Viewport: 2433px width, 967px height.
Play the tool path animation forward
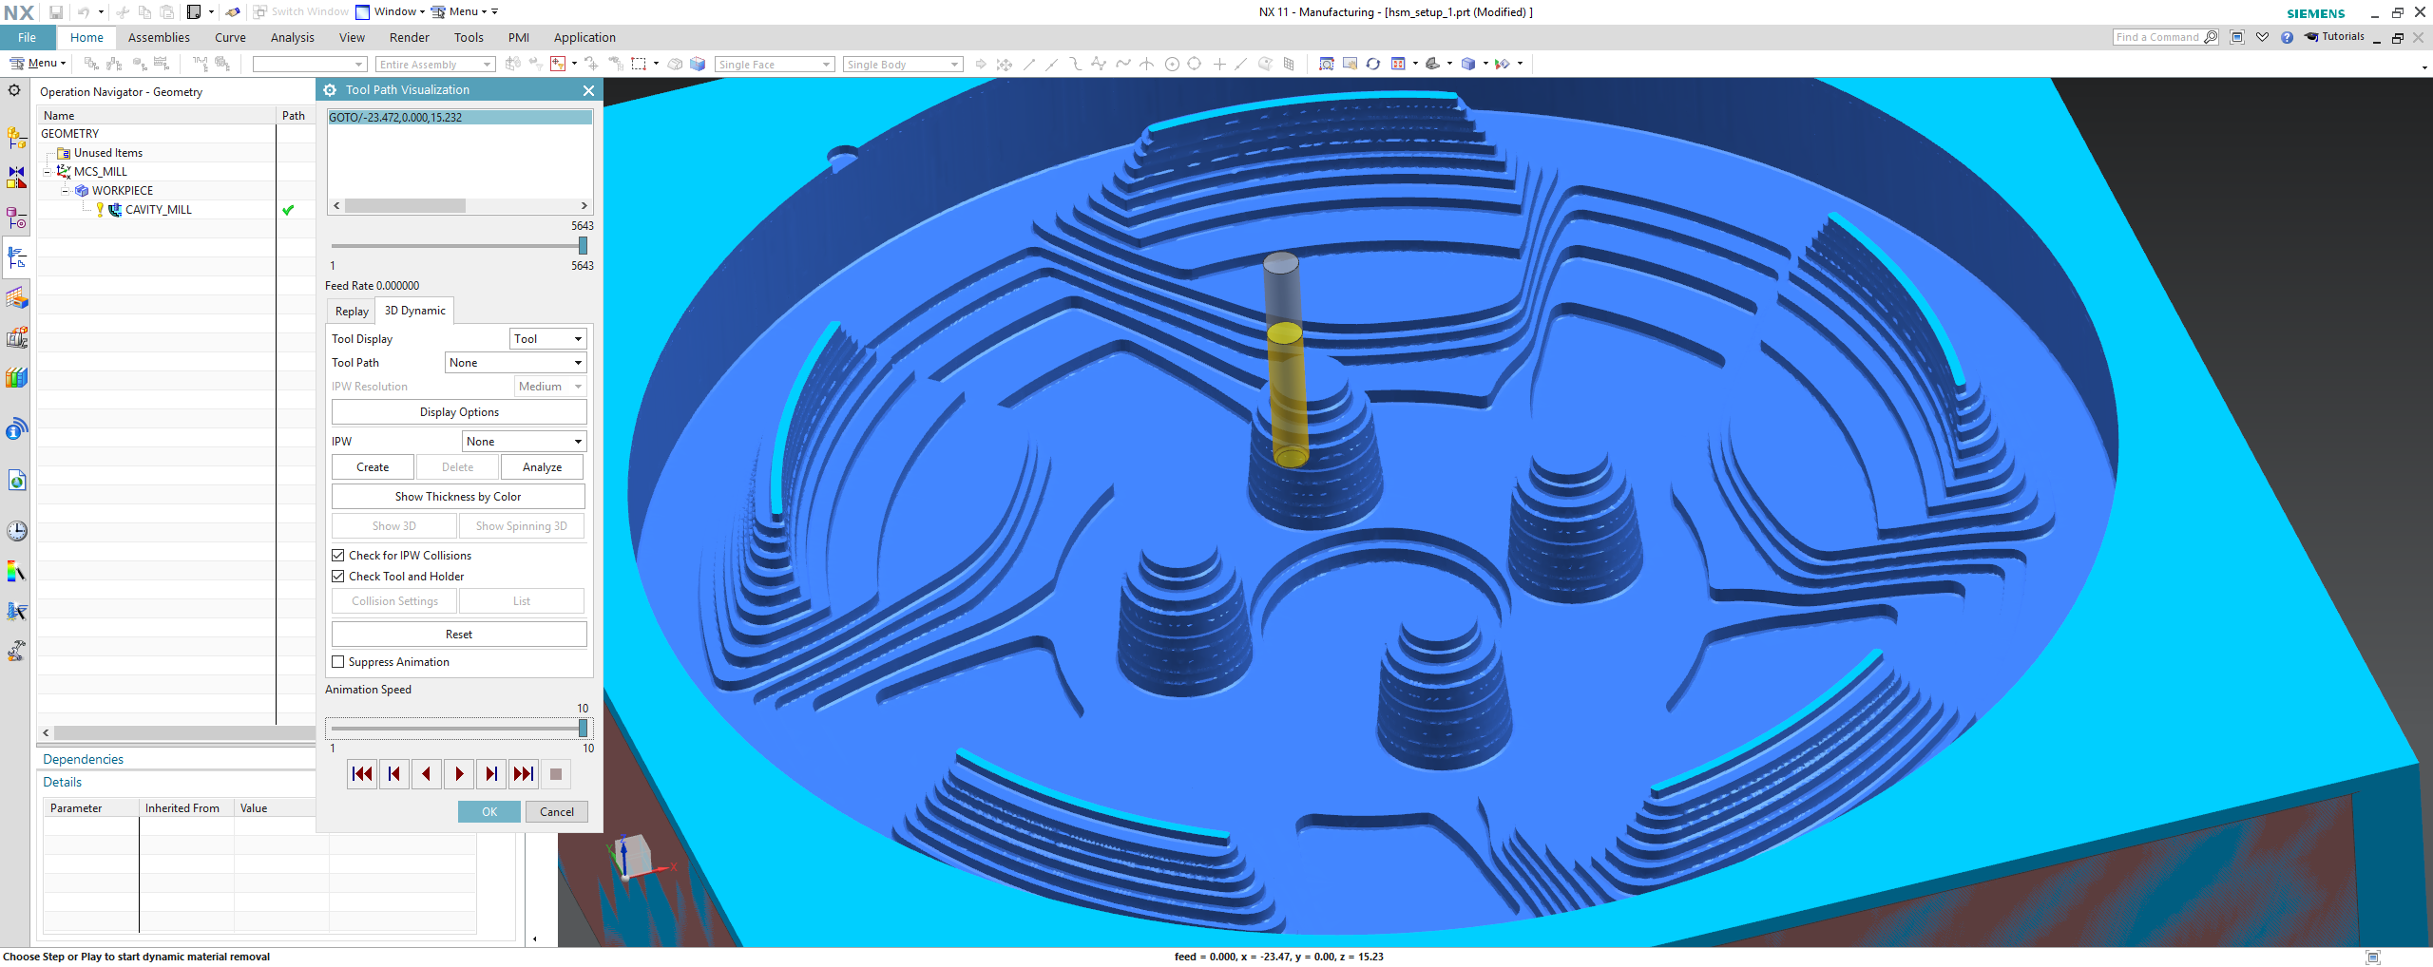459,774
